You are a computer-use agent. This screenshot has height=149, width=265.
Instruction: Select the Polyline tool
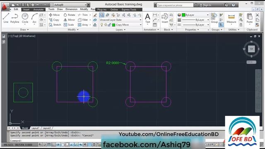coord(14,18)
